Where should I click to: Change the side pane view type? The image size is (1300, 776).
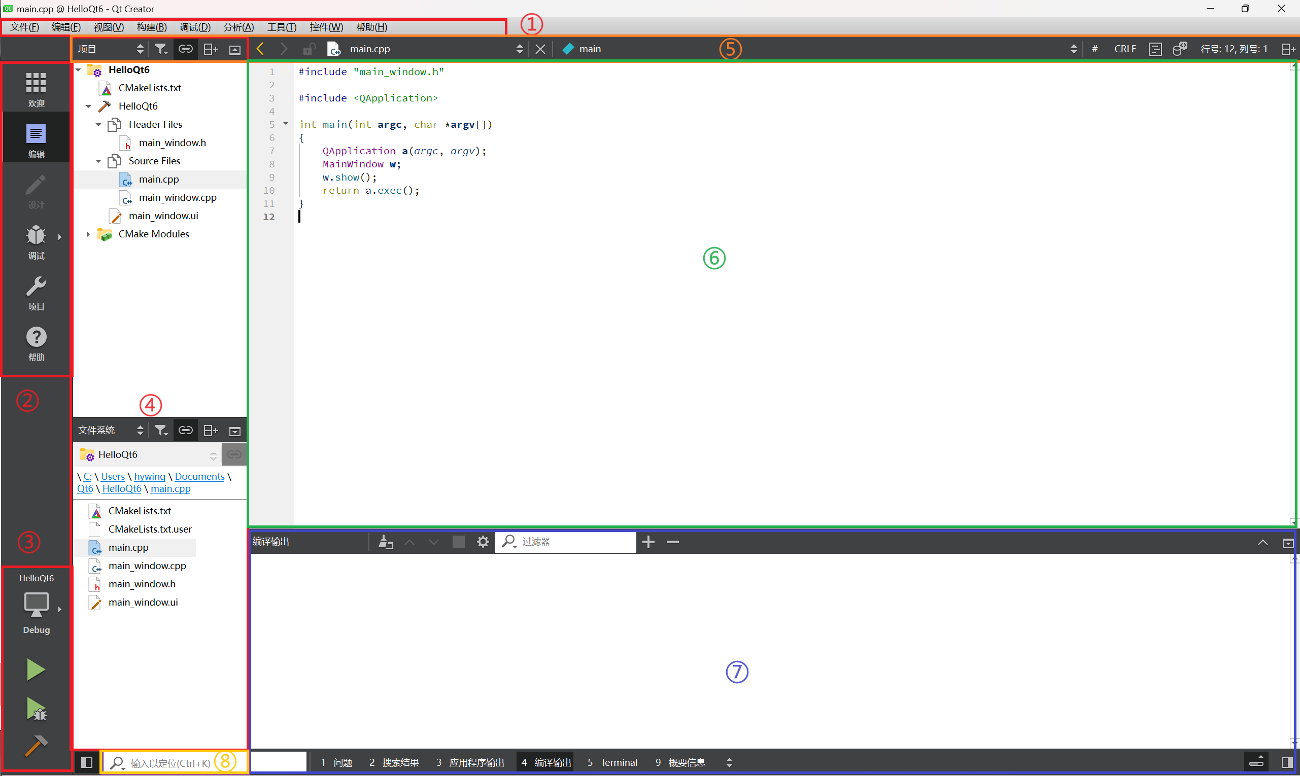coord(111,49)
